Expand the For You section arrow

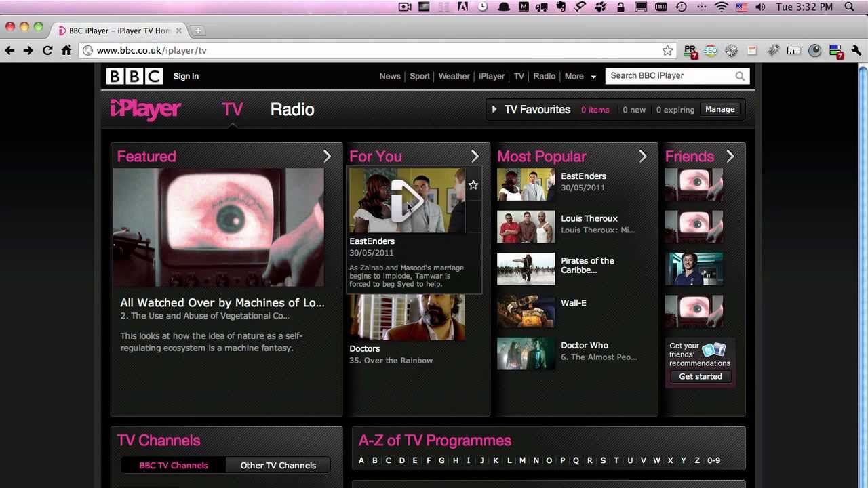[475, 157]
